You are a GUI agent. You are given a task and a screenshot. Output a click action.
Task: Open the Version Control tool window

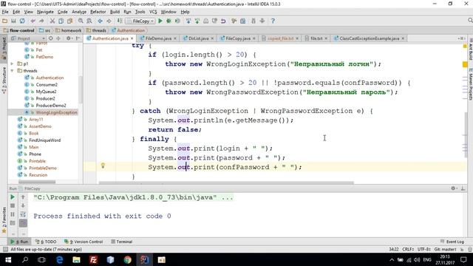(x=84, y=242)
